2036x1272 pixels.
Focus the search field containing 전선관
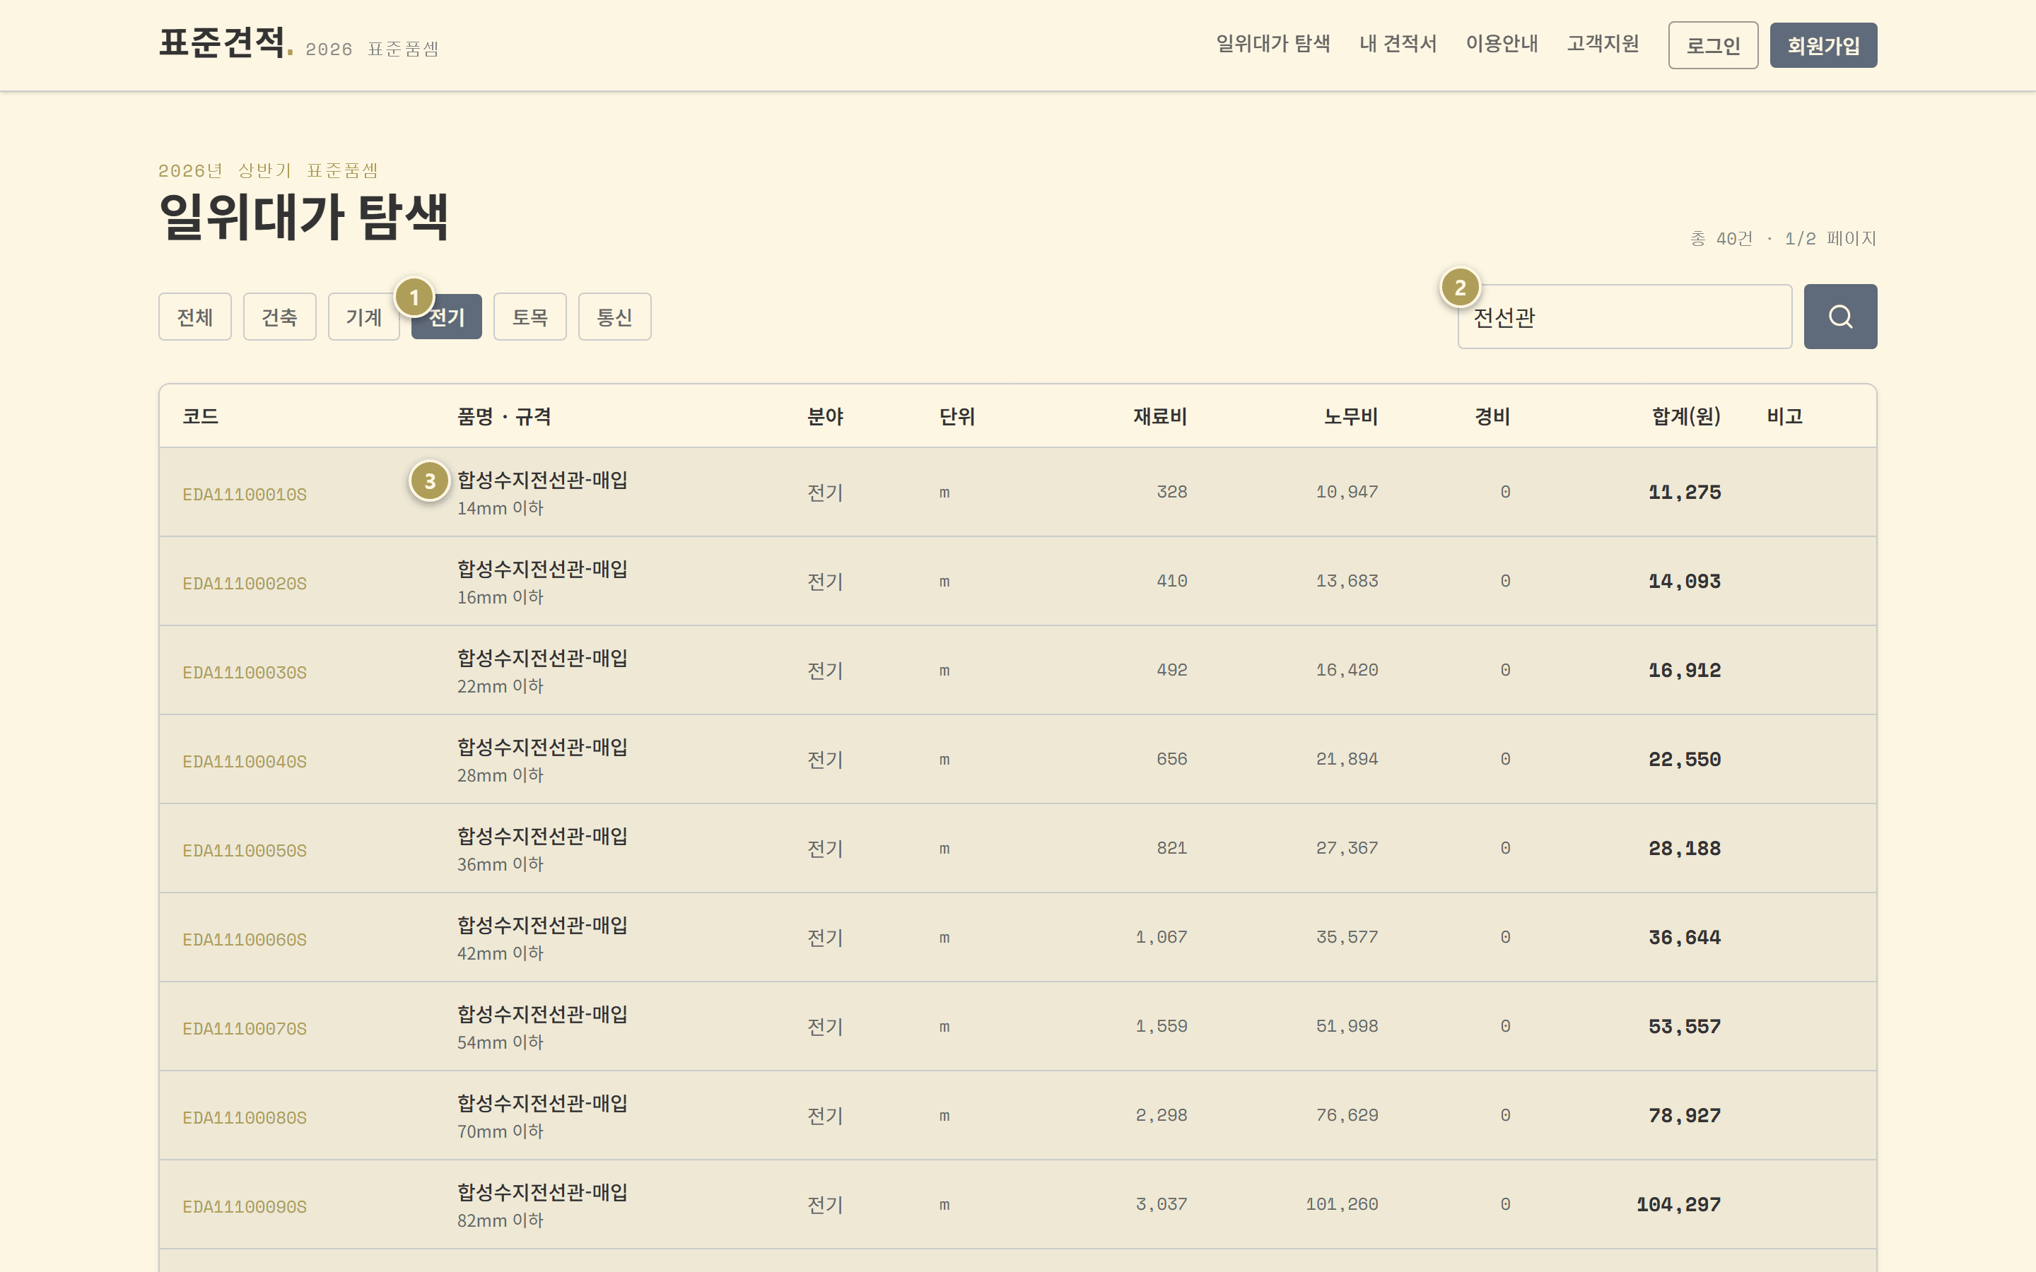click(x=1625, y=317)
